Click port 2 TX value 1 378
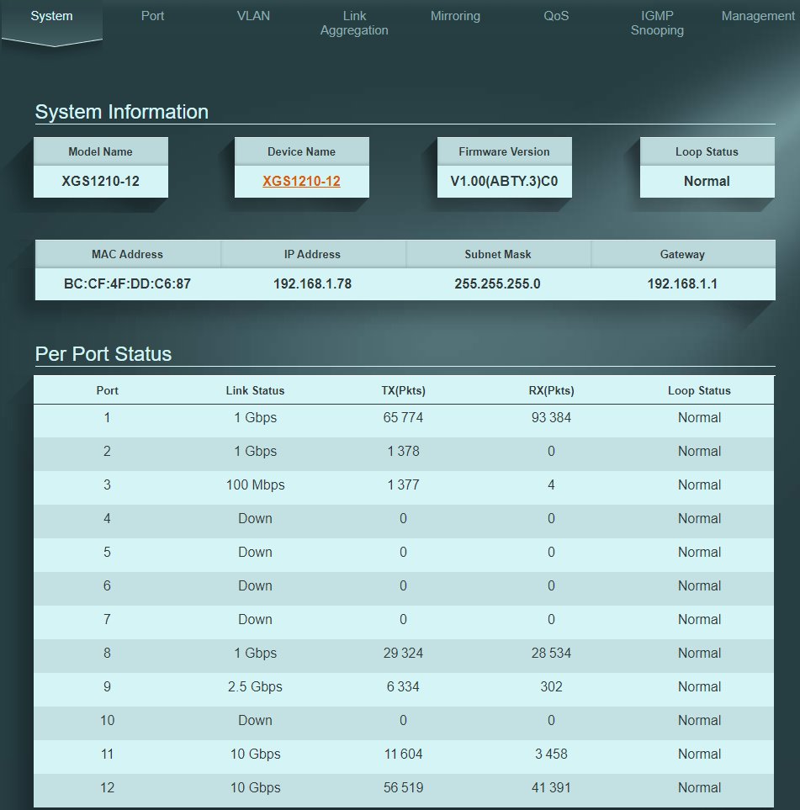800x810 pixels. coord(403,451)
